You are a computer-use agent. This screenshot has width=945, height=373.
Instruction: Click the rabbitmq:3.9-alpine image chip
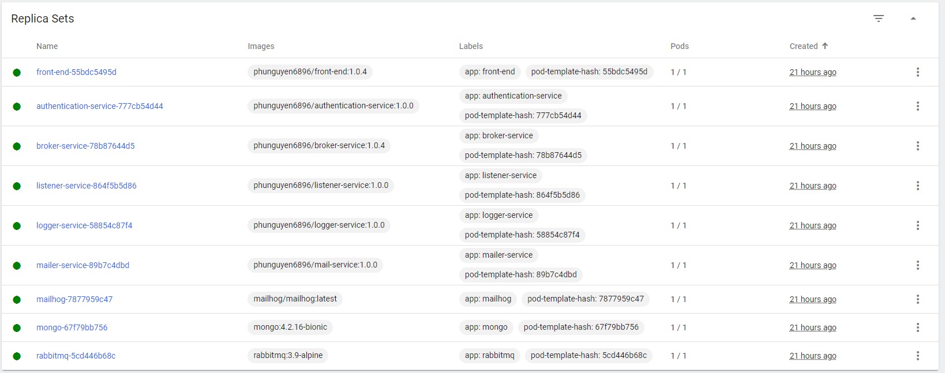[288, 355]
